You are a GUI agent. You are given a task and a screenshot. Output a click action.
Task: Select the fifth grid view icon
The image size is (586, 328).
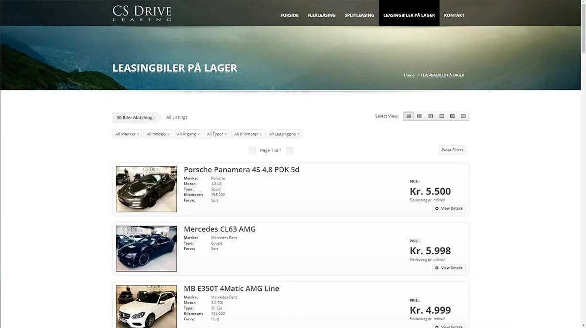452,117
